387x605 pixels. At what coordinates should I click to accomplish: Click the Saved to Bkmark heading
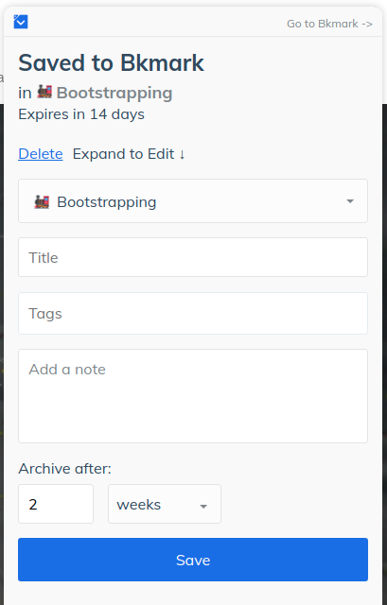pyautogui.click(x=112, y=62)
